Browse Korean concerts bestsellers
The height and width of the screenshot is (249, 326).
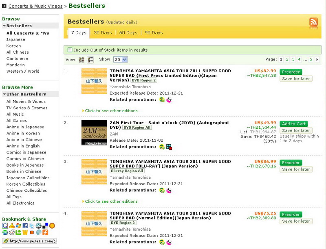click(13, 46)
